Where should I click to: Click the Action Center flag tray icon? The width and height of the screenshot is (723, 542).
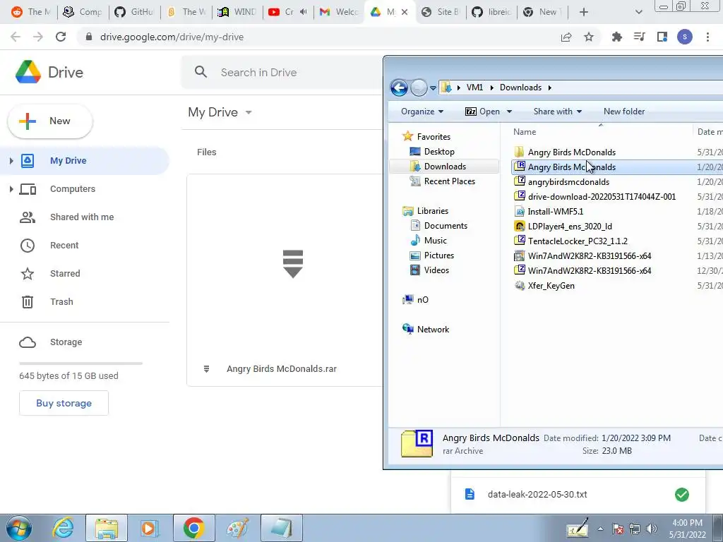(618, 529)
